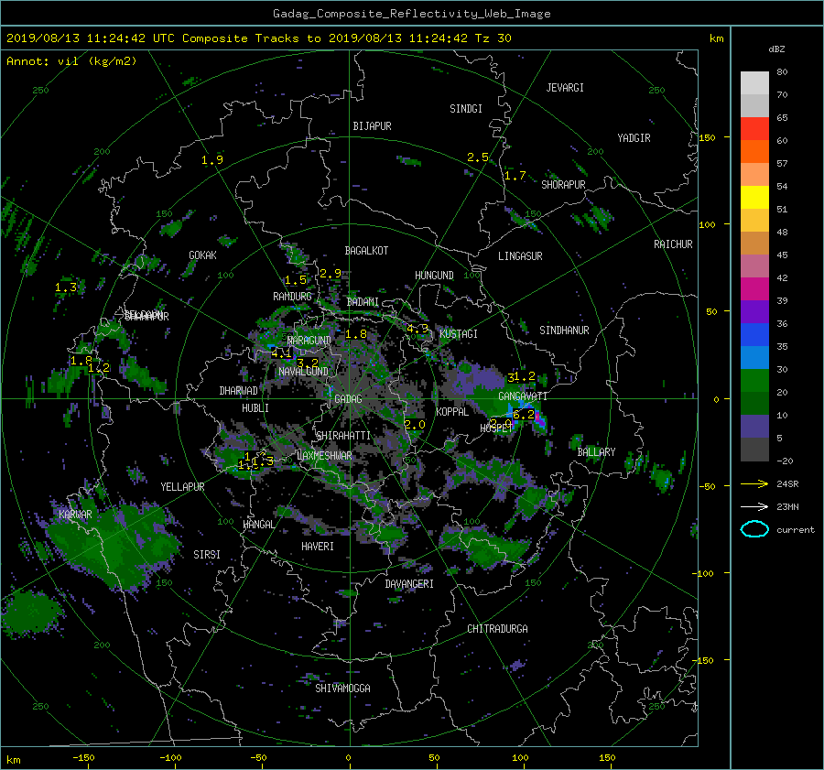This screenshot has width=824, height=770.
Task: Click the yellow 51 dBZ color swatch
Action: point(754,197)
